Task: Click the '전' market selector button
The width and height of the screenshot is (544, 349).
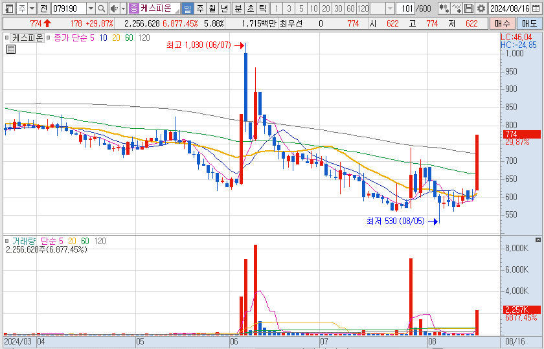Action: [x=43, y=8]
